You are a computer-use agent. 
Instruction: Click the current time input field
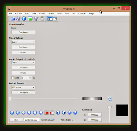tap(32, 120)
